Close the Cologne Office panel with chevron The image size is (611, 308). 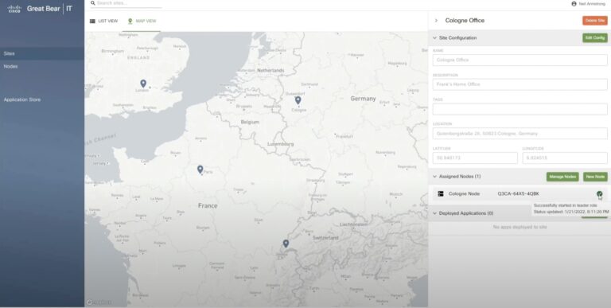(x=436, y=20)
